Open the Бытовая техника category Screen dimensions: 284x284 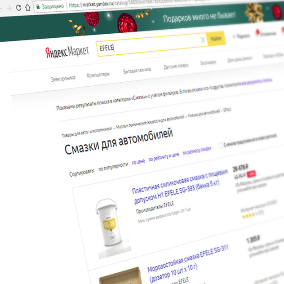click(137, 70)
